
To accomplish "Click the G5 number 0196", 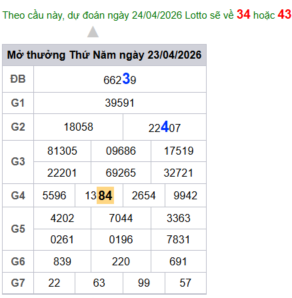I will [121, 239].
